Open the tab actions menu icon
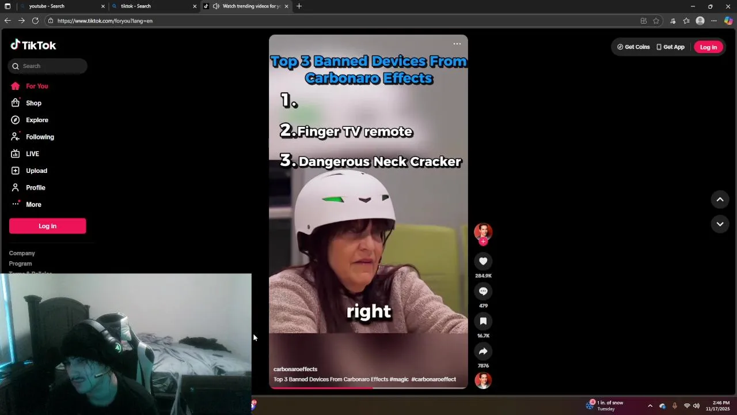This screenshot has width=737, height=415. pos(7,6)
